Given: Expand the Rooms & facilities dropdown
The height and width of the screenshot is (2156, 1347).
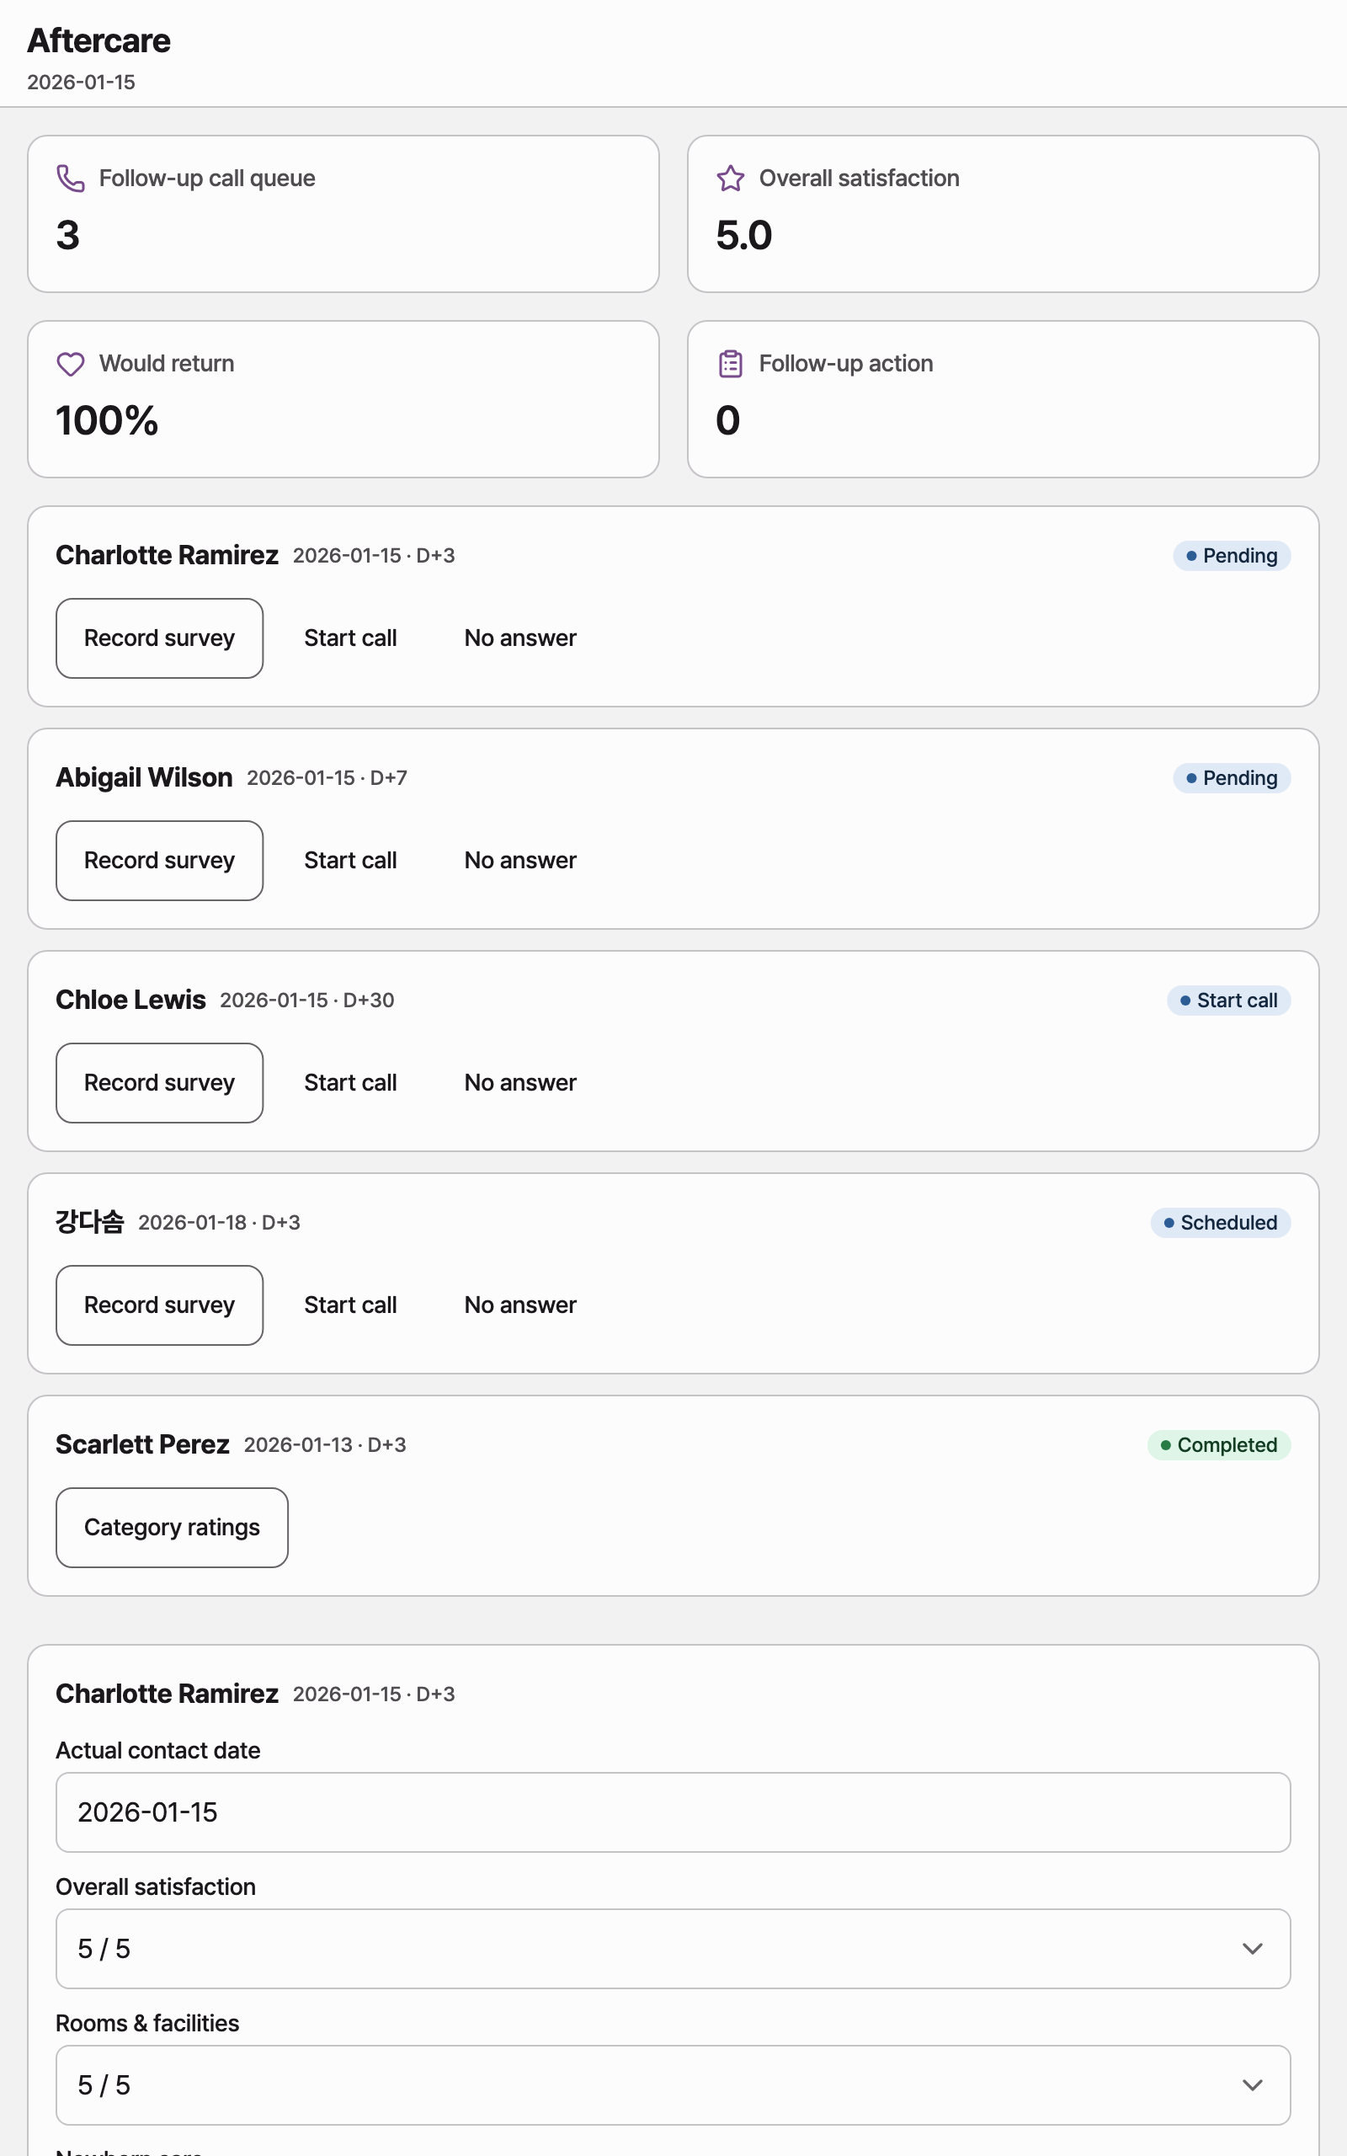Looking at the screenshot, I should [x=673, y=2084].
